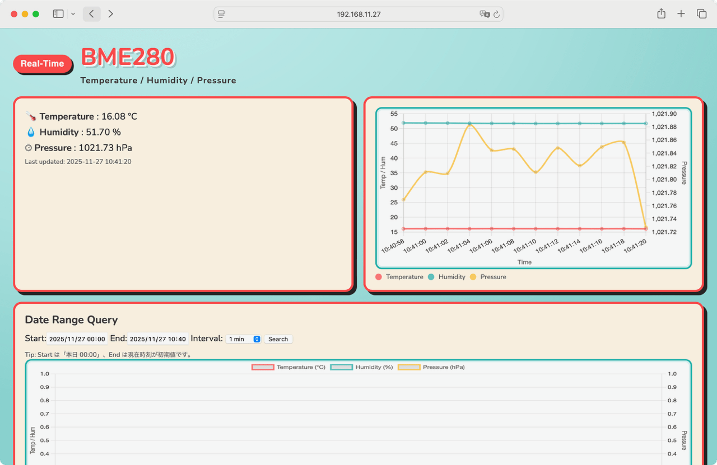
Task: Open the Share menu
Action: click(x=661, y=14)
